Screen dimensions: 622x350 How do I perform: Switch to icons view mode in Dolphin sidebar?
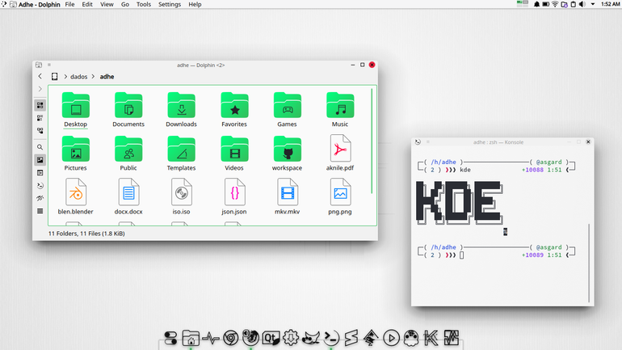pos(40,105)
